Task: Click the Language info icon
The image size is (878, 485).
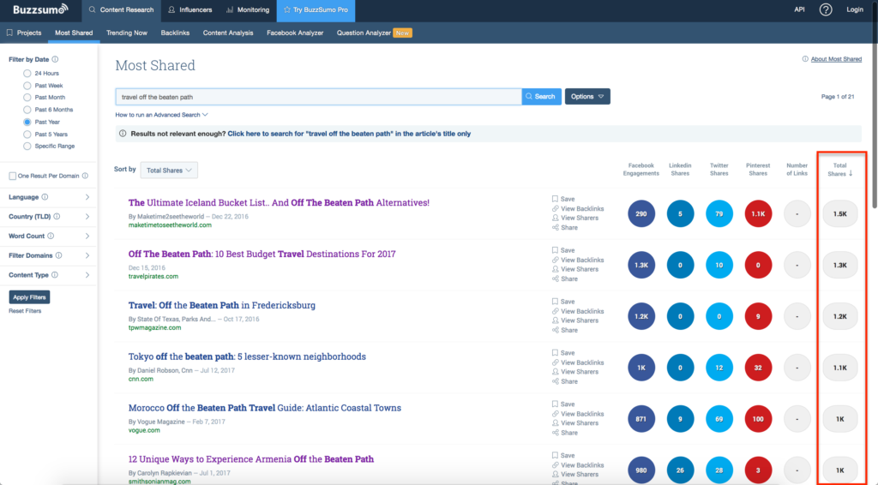Action: pyautogui.click(x=45, y=197)
